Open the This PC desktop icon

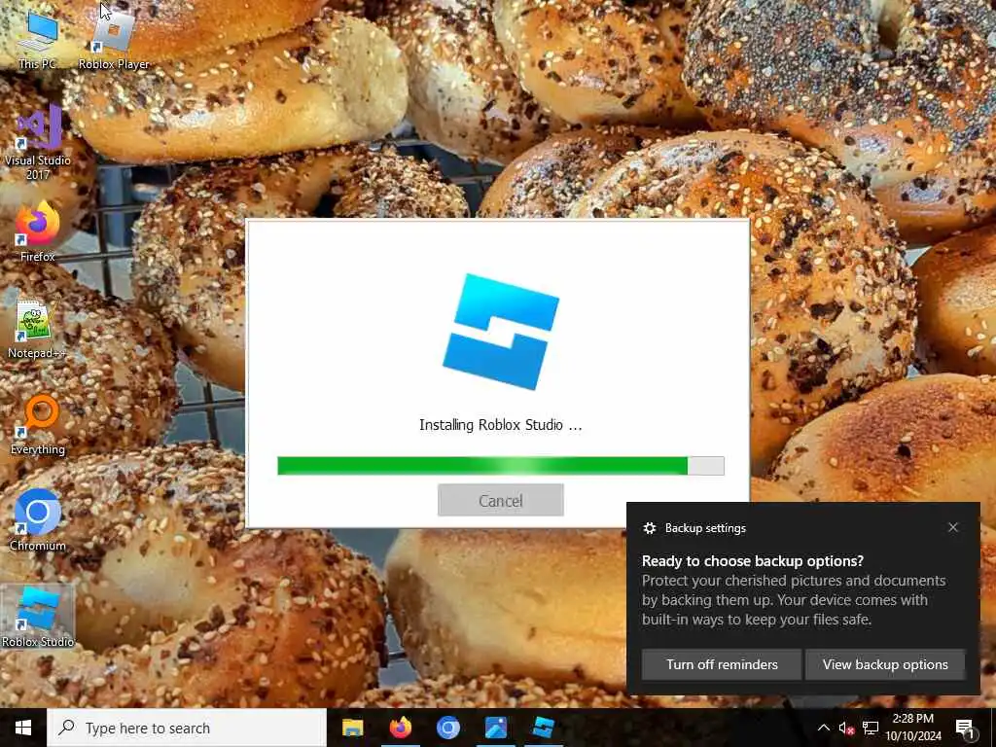point(38,38)
